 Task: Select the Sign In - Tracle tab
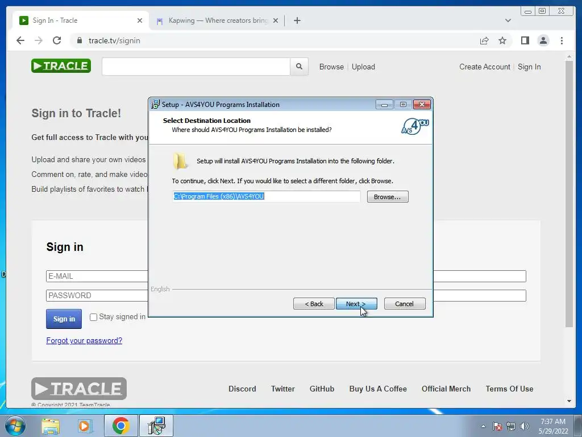pos(81,20)
